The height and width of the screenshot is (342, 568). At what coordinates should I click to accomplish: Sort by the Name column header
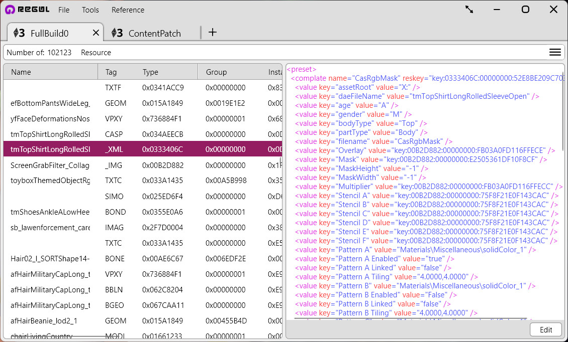pos(21,72)
